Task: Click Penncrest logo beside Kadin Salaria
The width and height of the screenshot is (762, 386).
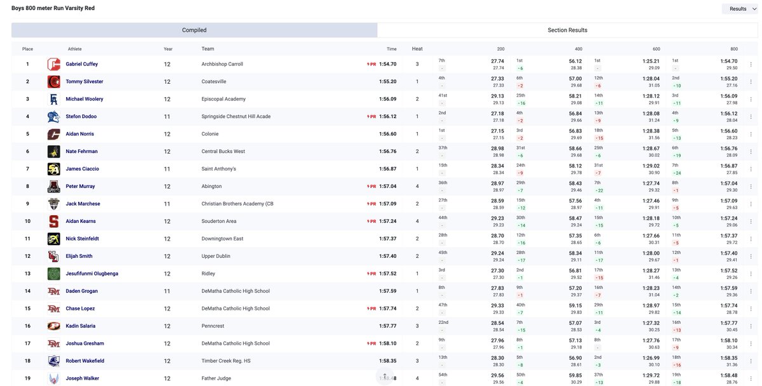Action: [53, 326]
